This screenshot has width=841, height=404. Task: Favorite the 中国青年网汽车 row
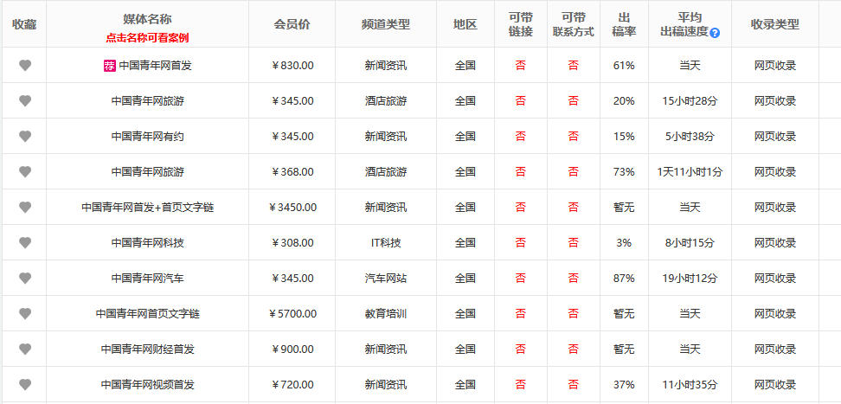(x=25, y=279)
